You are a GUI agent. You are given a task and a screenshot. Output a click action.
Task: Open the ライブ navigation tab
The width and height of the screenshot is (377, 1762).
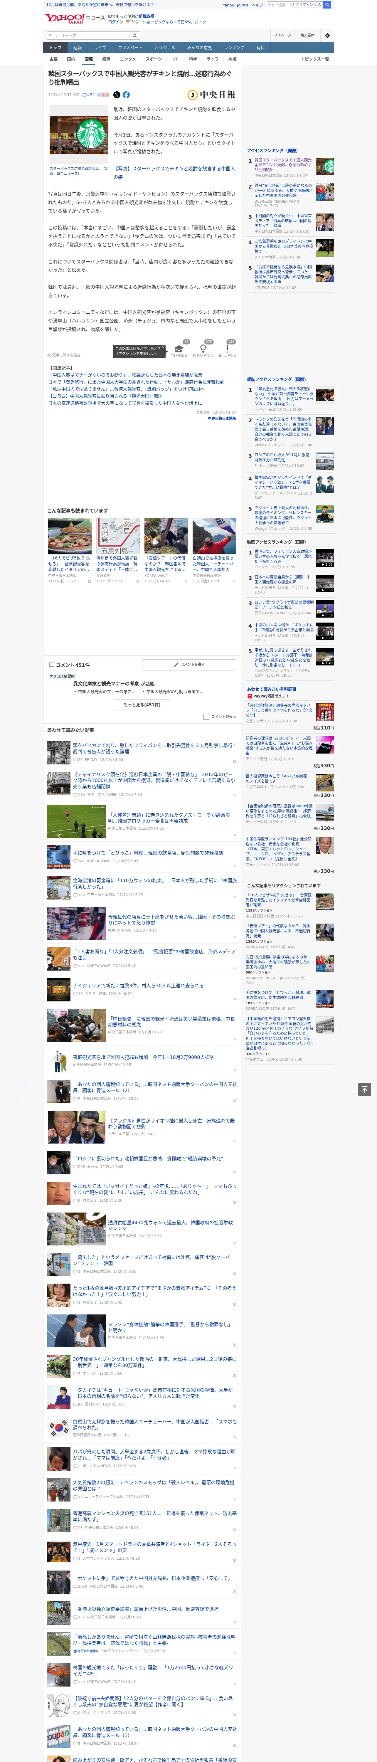tap(100, 48)
